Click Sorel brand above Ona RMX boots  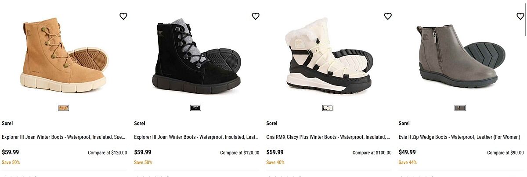click(272, 124)
